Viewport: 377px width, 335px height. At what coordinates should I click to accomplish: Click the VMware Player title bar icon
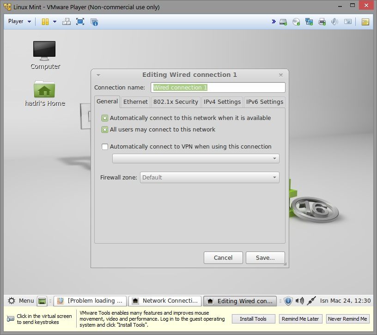click(7, 7)
